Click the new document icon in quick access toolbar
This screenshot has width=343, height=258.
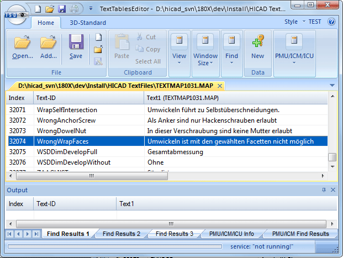pyautogui.click(x=38, y=9)
